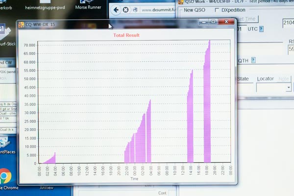Expand the Locator dropdown list
Image resolution: width=294 pixels, height=196 pixels.
tap(289, 88)
